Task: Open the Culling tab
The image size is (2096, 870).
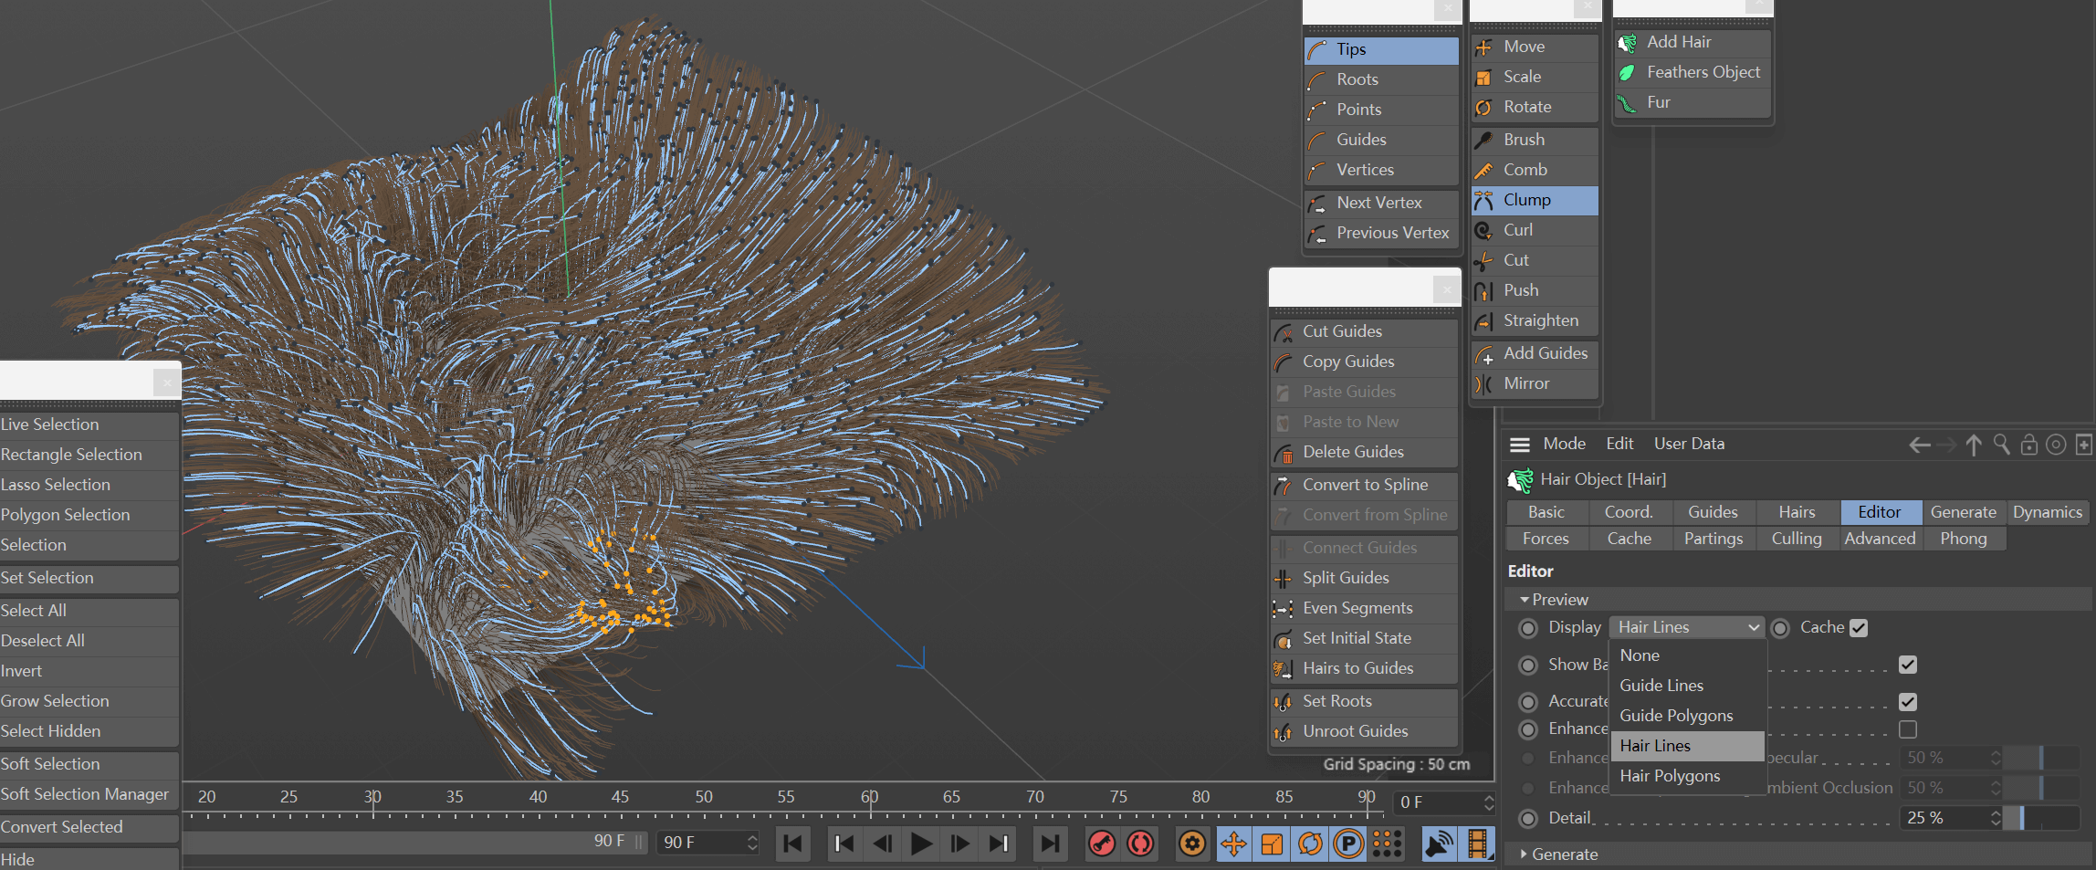Action: (1797, 539)
